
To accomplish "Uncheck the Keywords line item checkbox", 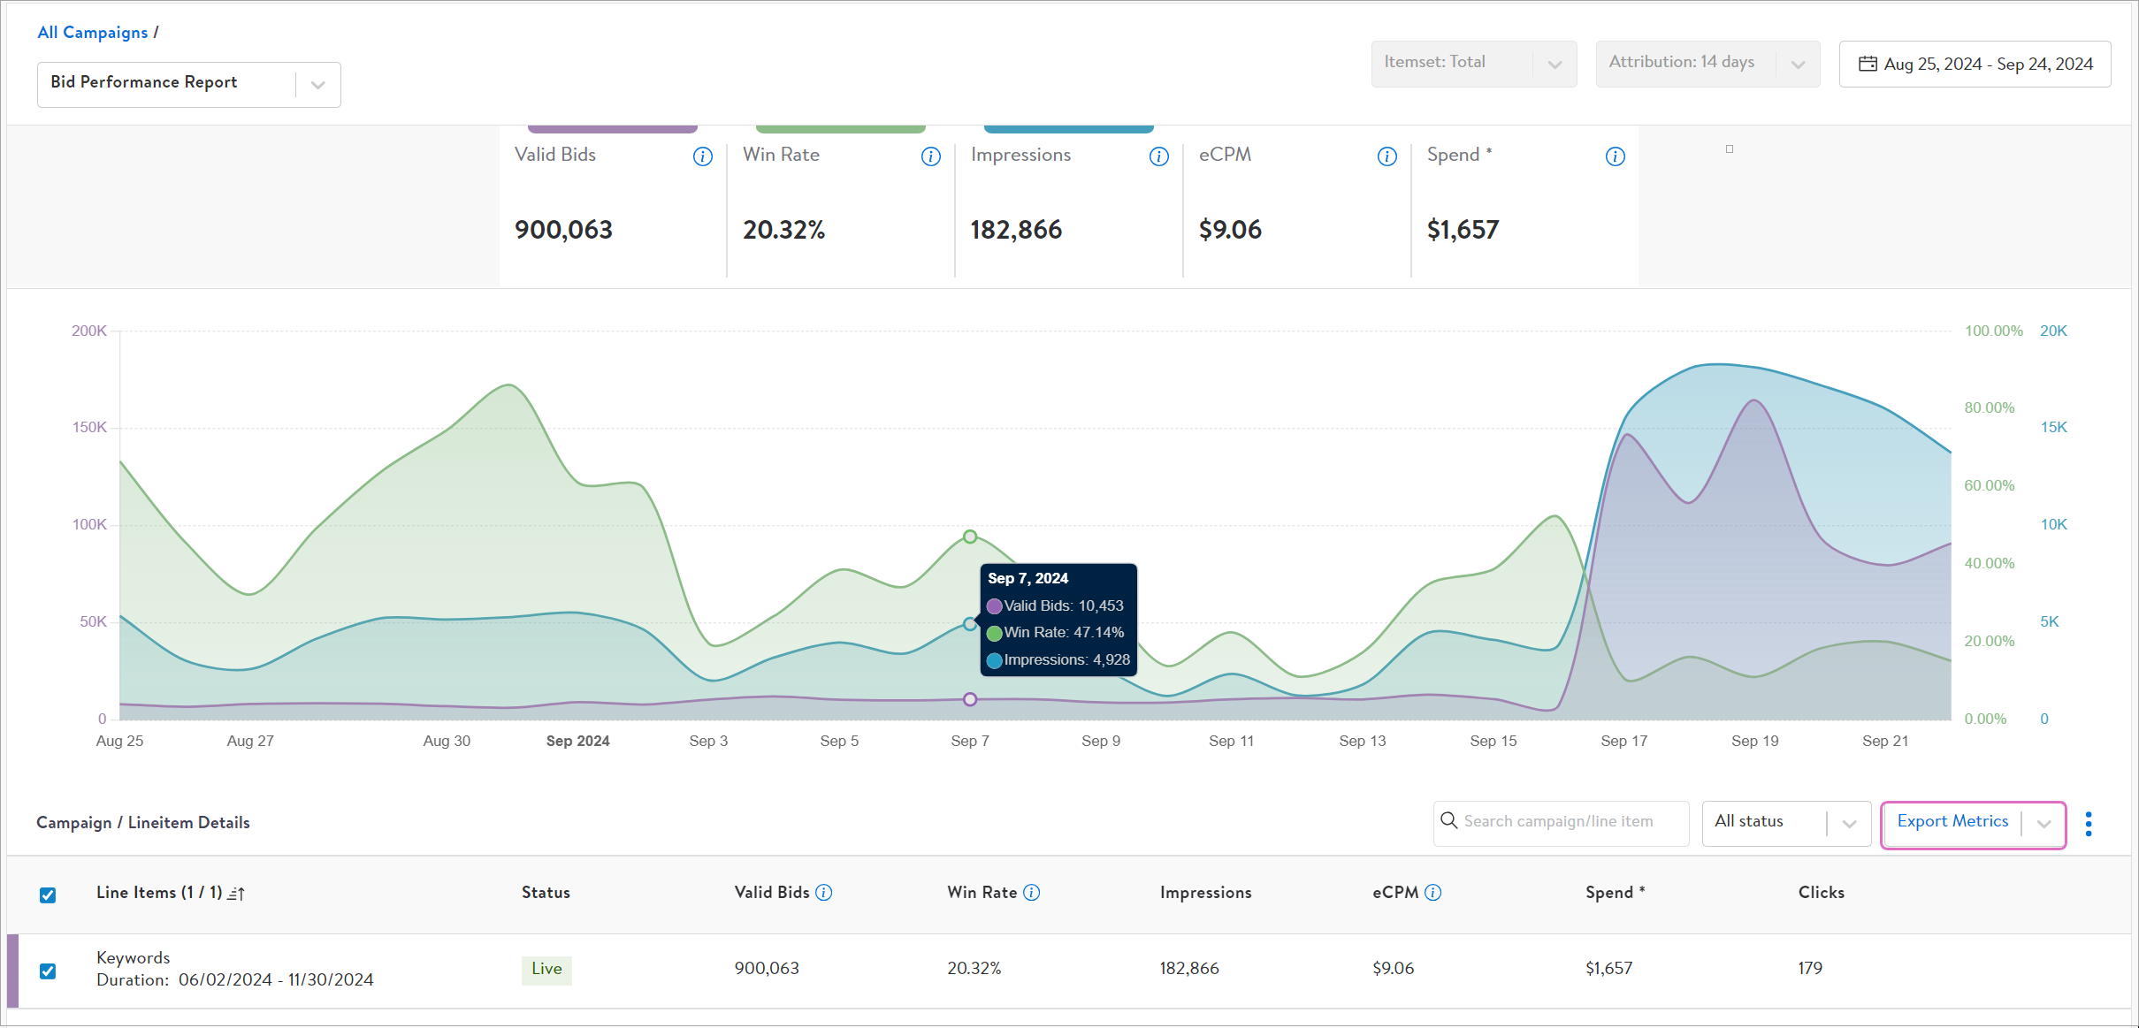I will point(48,971).
